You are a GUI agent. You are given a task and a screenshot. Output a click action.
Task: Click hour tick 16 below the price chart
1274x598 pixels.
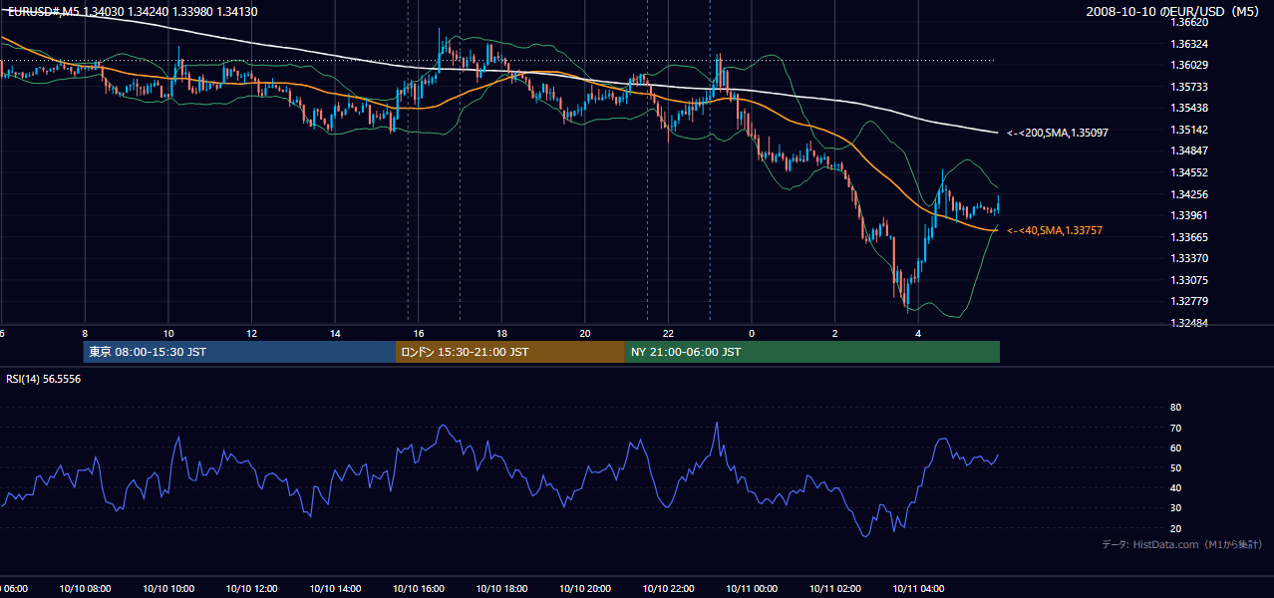pyautogui.click(x=419, y=333)
